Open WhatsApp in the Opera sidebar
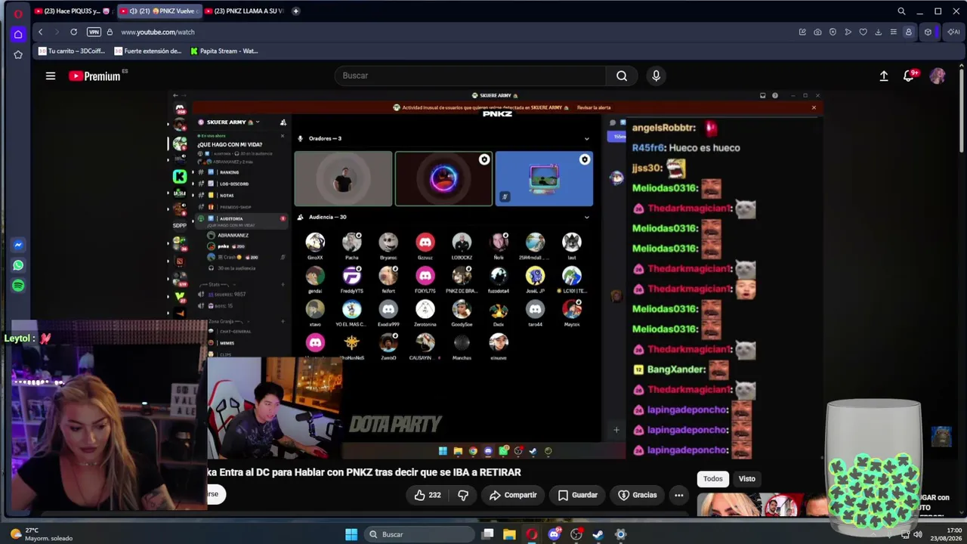Image resolution: width=967 pixels, height=544 pixels. pyautogui.click(x=18, y=265)
